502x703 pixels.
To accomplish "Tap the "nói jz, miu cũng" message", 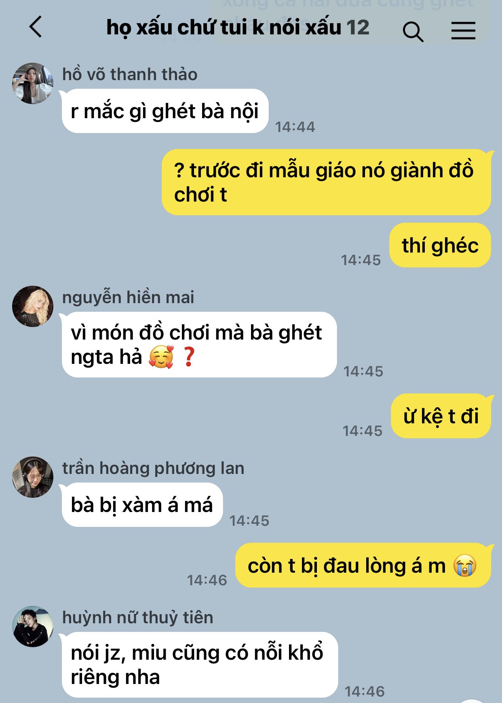I will click(200, 665).
